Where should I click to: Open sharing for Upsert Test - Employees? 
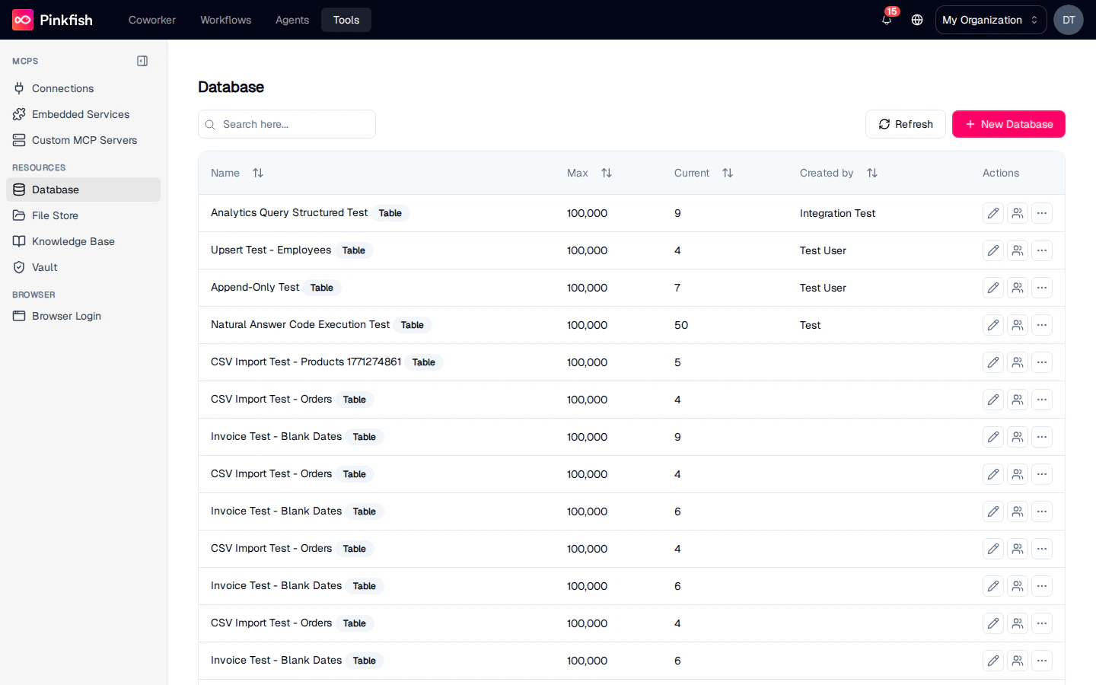pyautogui.click(x=1018, y=250)
